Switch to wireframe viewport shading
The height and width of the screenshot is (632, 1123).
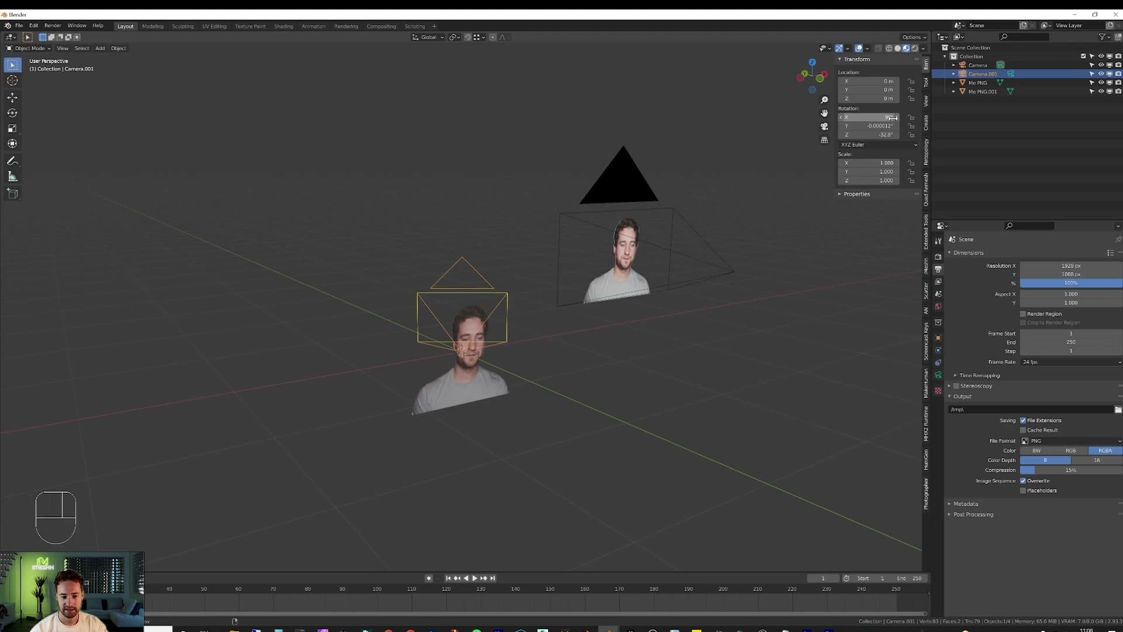coord(889,49)
